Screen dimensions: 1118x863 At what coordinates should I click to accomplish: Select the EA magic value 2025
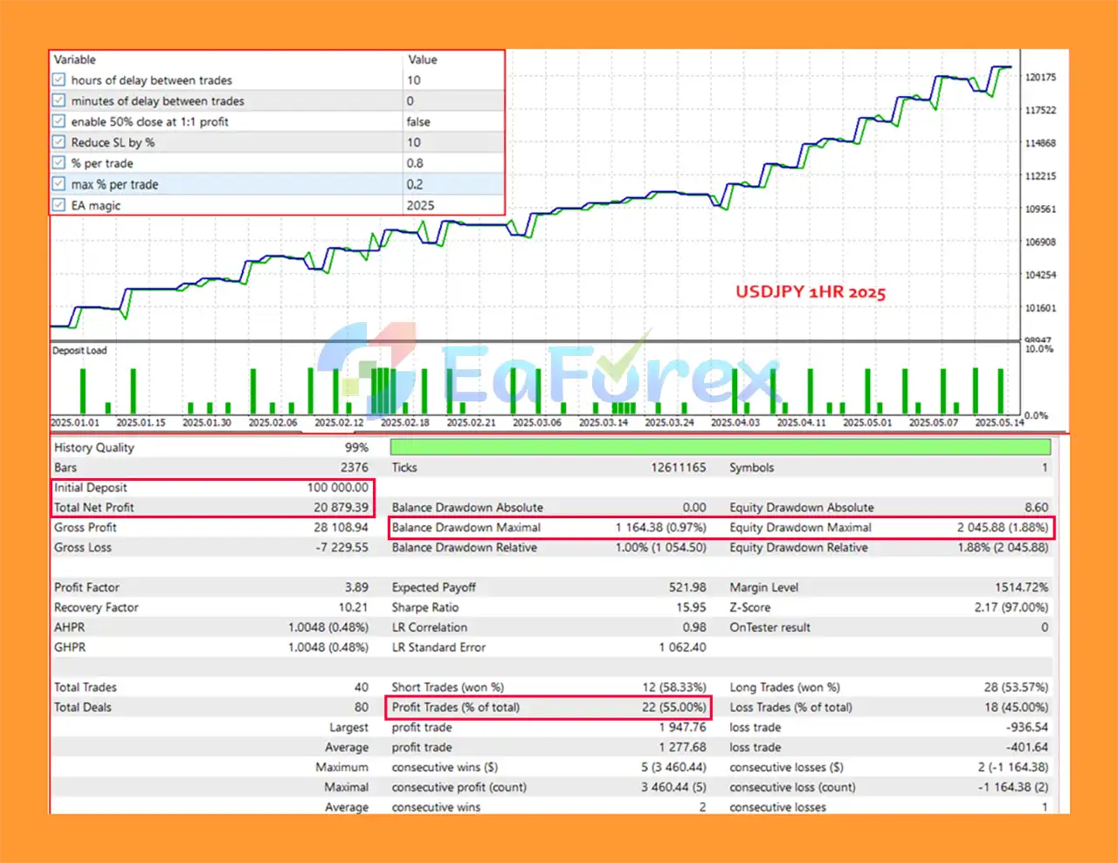(420, 205)
